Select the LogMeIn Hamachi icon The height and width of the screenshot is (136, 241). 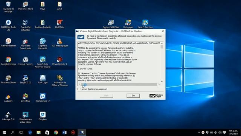point(43,44)
